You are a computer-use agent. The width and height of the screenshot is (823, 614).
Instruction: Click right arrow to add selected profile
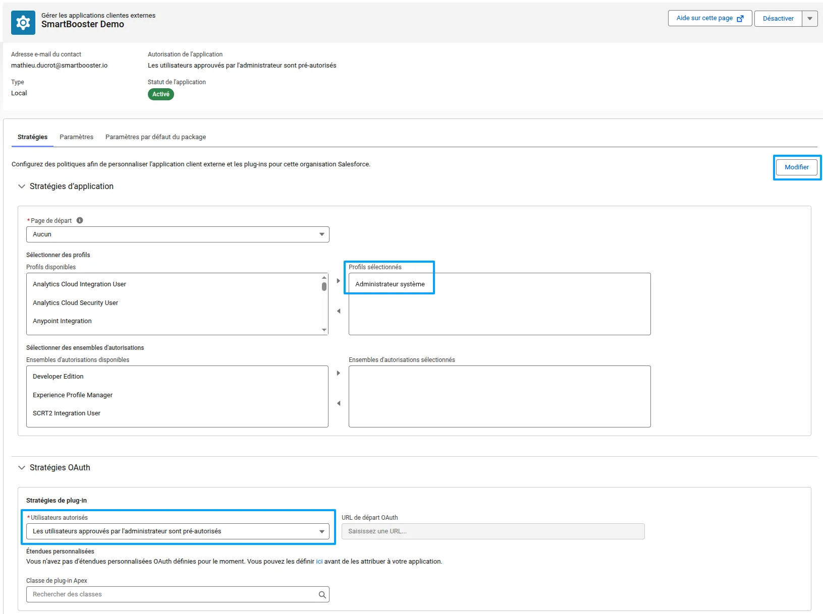coord(339,281)
